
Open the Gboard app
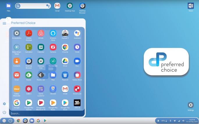click(x=53, y=89)
